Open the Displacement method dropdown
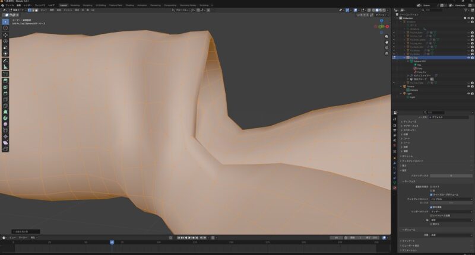The width and height of the screenshot is (475, 255). click(450, 199)
